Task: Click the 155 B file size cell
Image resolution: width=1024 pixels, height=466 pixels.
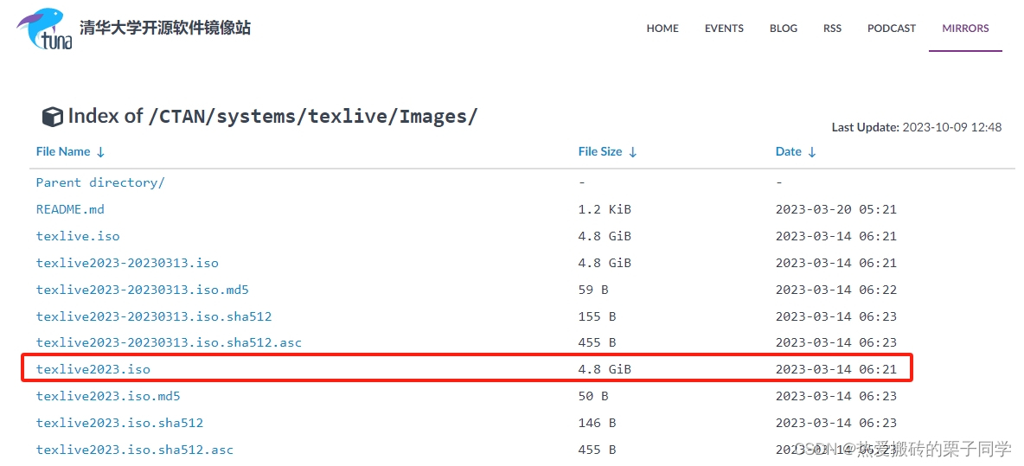Action: point(597,316)
